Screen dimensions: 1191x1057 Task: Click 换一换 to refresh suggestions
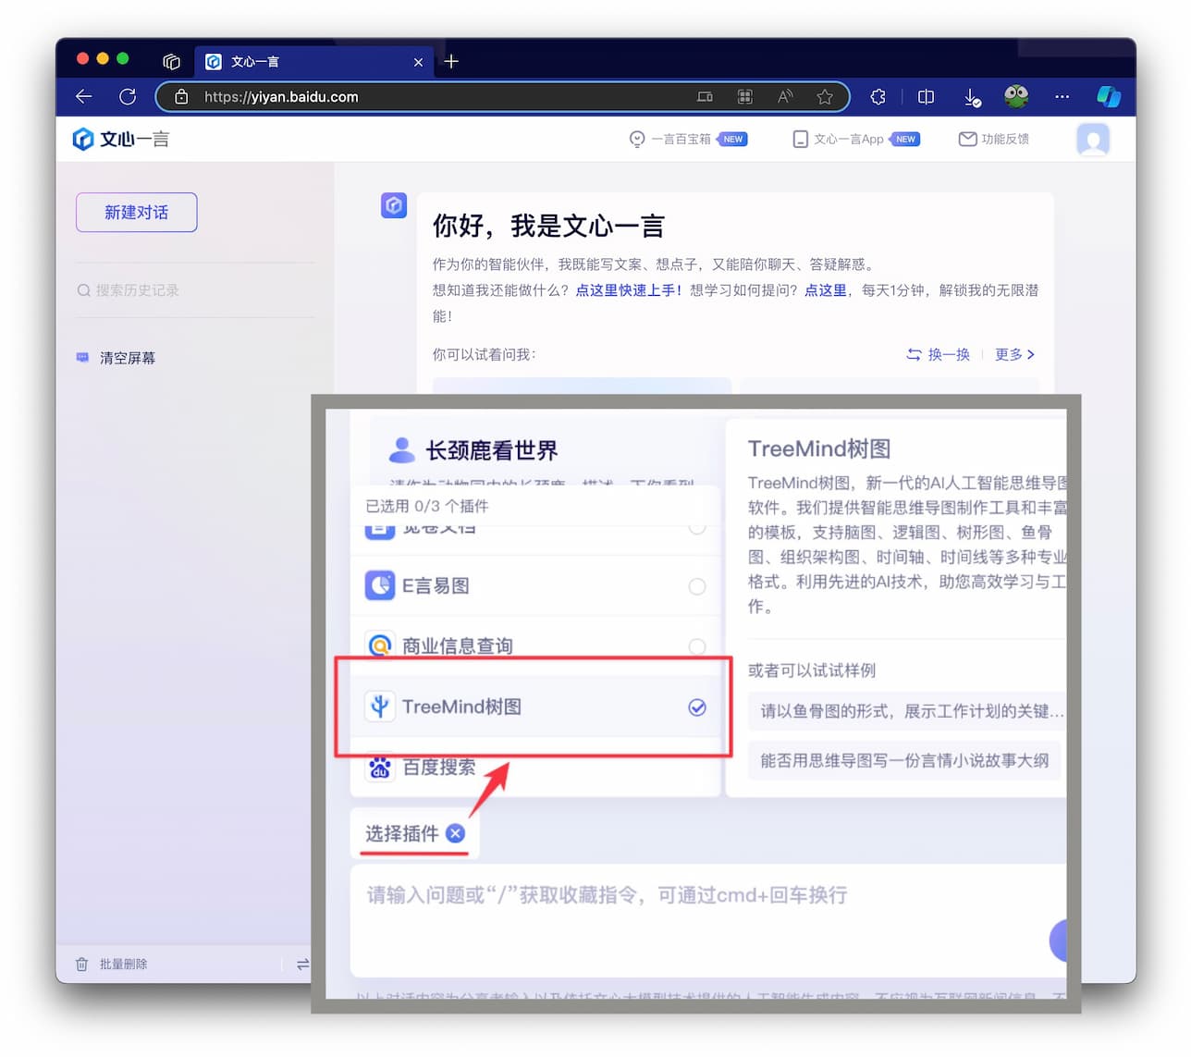(x=939, y=354)
